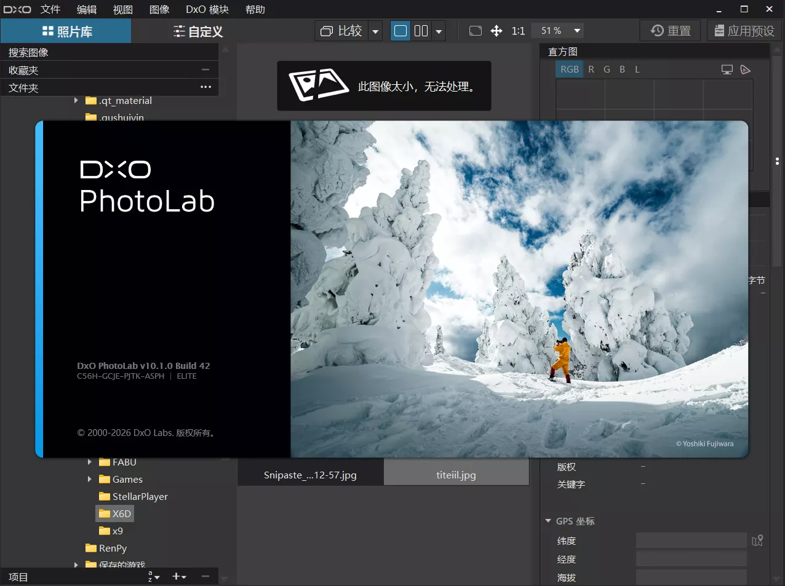
Task: Click the DxO logo in title bar
Action: pyautogui.click(x=17, y=9)
